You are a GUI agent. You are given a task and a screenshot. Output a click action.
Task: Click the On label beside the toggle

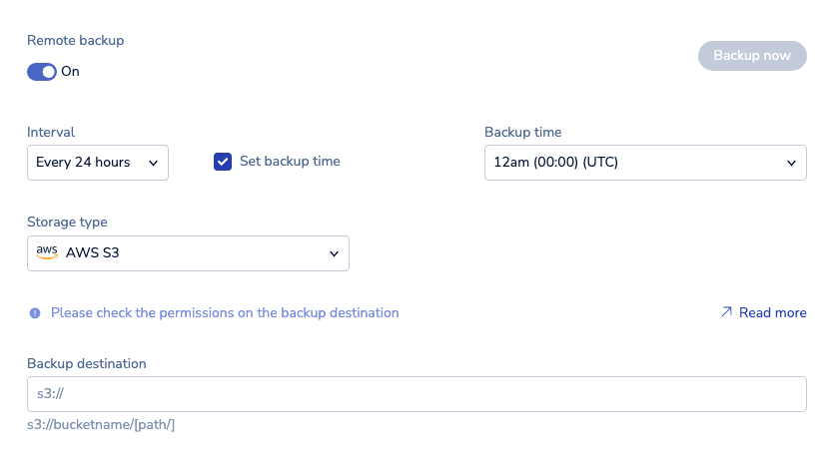pyautogui.click(x=71, y=72)
